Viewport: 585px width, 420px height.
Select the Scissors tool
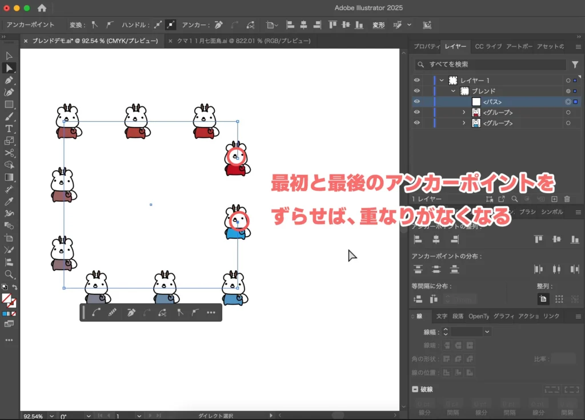point(8,153)
